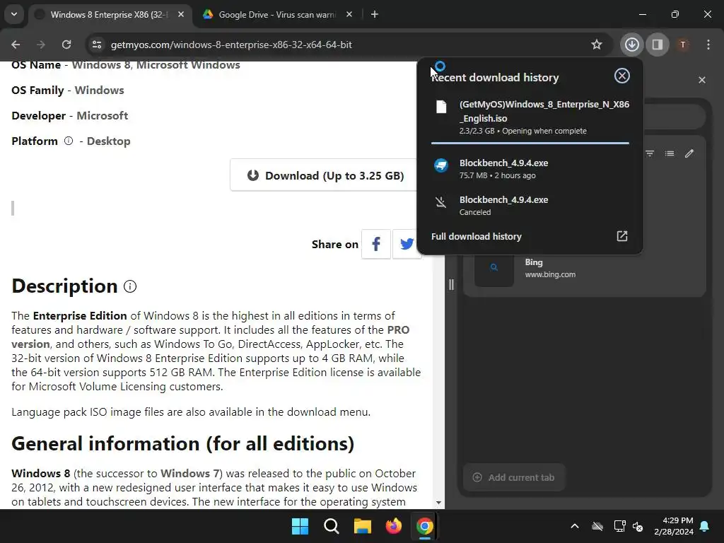Open the clock showing 4:29 PM
The image size is (724, 543).
point(674,526)
